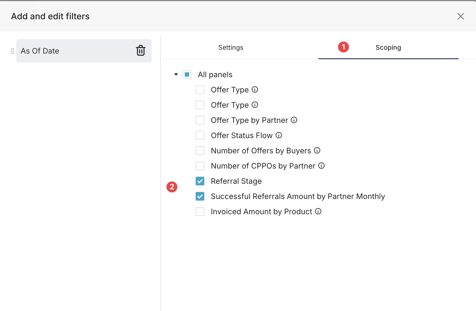Collapse the All panels tree arrow

pos(176,74)
